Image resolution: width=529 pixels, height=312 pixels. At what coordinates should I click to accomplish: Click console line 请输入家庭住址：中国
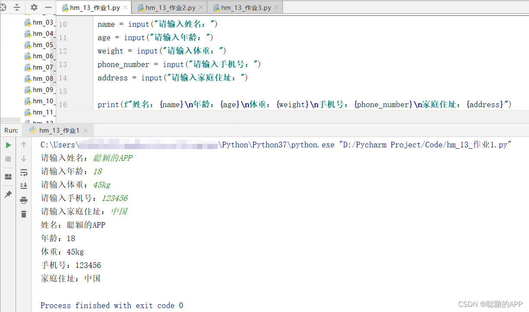click(84, 212)
